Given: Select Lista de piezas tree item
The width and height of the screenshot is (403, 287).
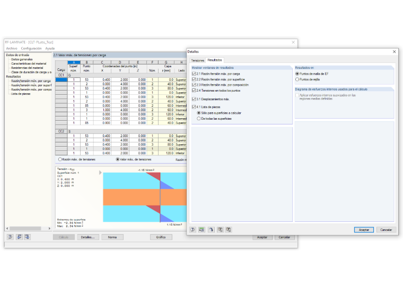Looking at the screenshot, I should 21,94.
